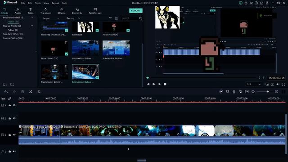
Task: Click the preview timecode 00:00:00:15
Action: 277,78
